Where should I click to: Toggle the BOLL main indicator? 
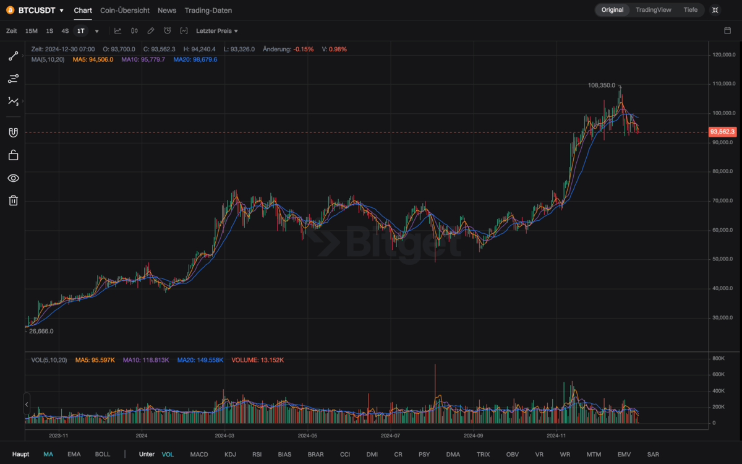tap(103, 454)
